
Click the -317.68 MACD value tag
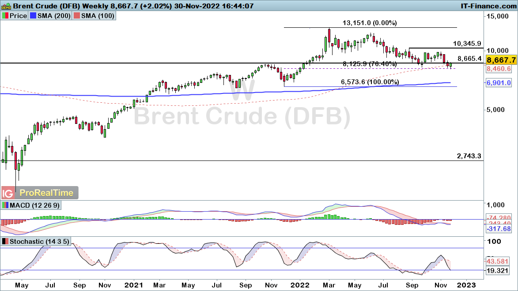pyautogui.click(x=499, y=229)
